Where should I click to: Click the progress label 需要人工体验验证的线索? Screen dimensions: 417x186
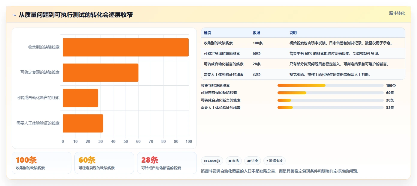(x=221, y=108)
